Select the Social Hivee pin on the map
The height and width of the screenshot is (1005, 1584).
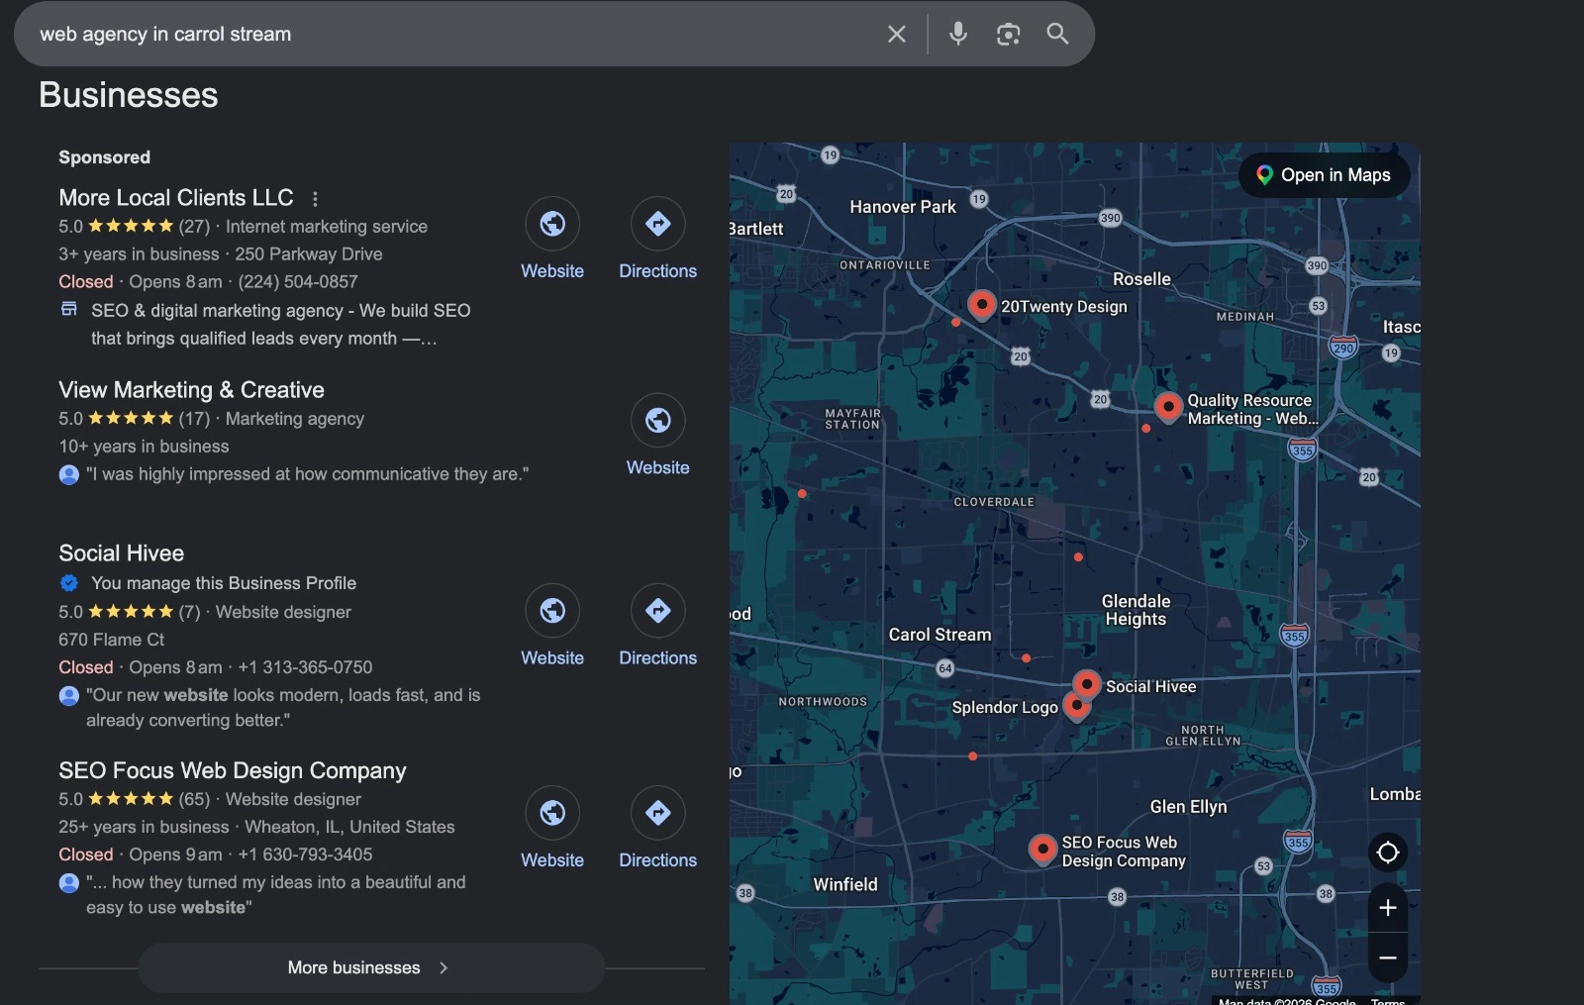click(x=1087, y=684)
